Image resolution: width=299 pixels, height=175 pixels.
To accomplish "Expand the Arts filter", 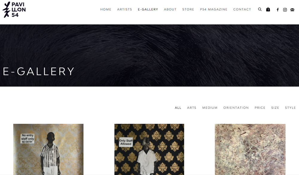I will [x=192, y=108].
